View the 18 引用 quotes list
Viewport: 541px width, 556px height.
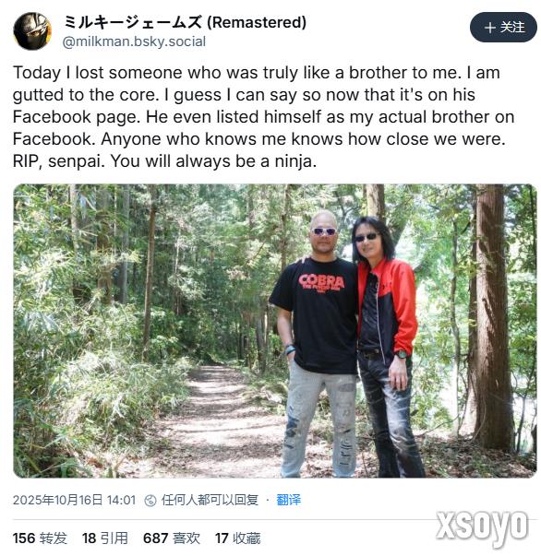[x=104, y=538]
